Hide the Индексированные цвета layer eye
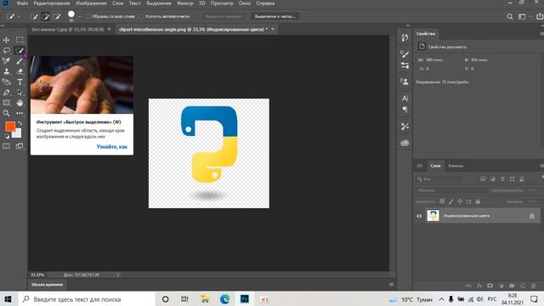544x306 pixels. click(x=419, y=216)
